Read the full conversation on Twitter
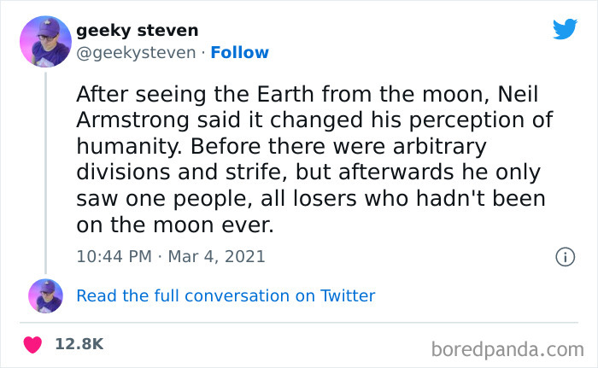 (x=226, y=296)
